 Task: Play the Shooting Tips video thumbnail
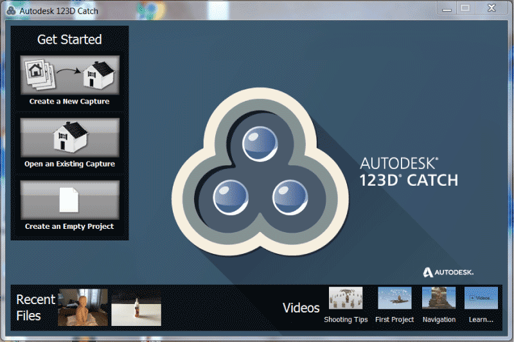[x=346, y=298]
